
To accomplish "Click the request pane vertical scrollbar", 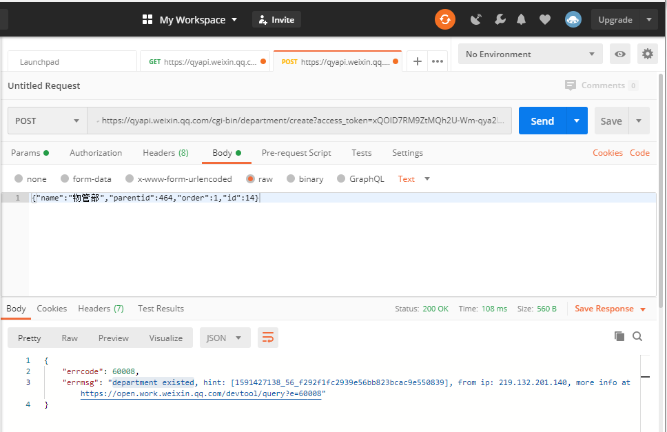I will [661, 190].
